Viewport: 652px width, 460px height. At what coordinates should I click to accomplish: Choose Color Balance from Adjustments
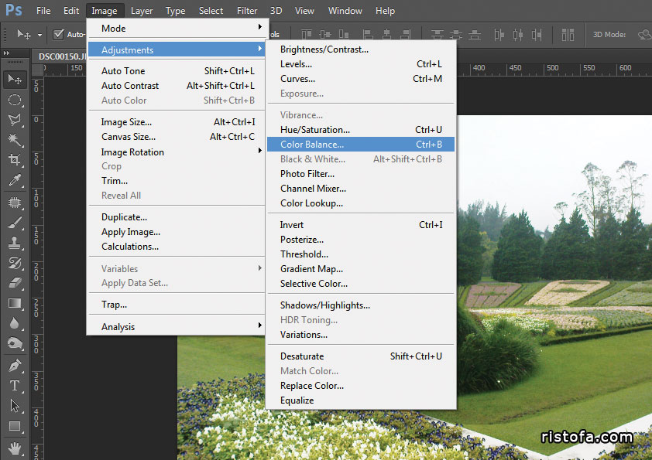pos(361,145)
